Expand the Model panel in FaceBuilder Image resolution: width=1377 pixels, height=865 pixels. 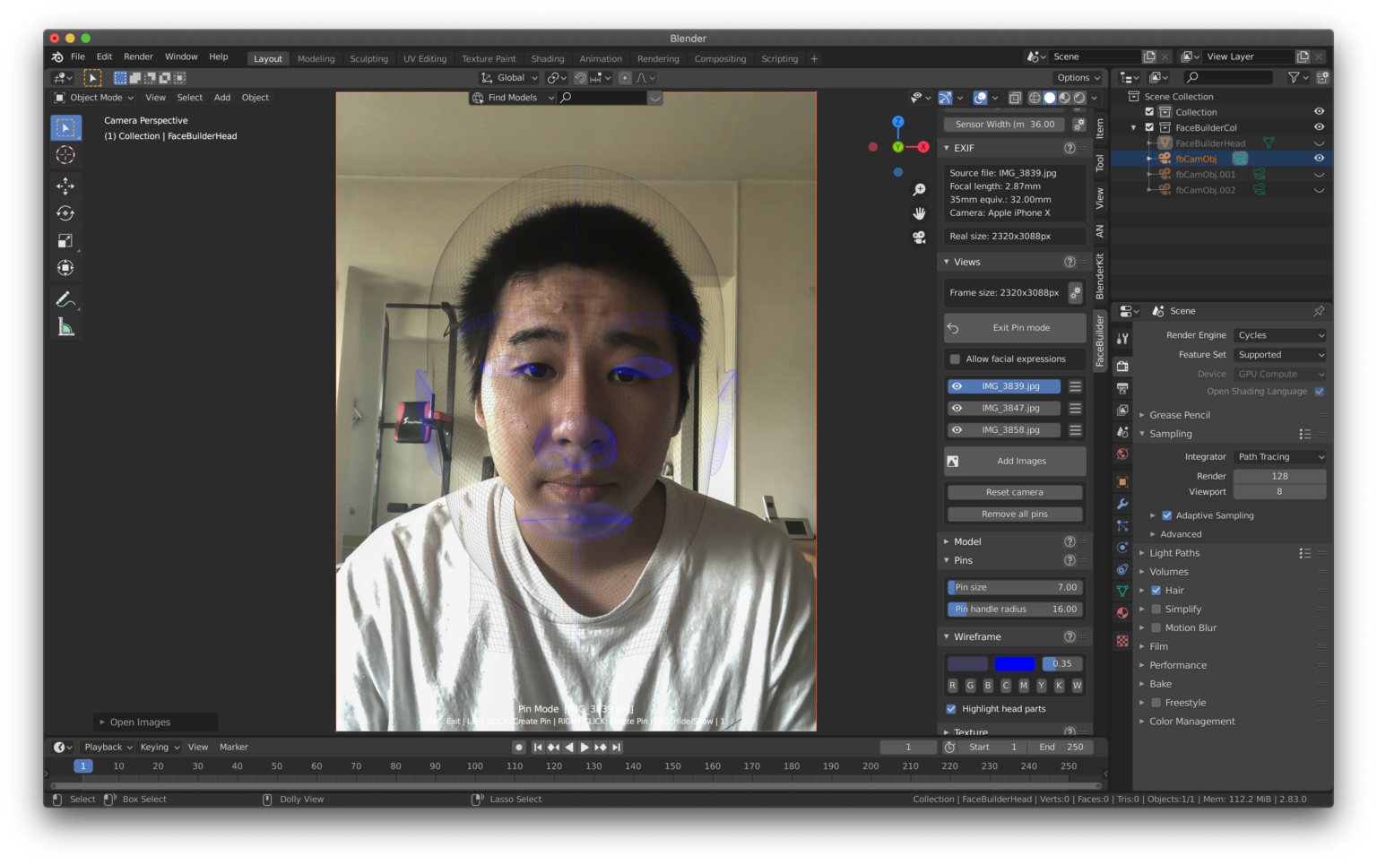966,541
